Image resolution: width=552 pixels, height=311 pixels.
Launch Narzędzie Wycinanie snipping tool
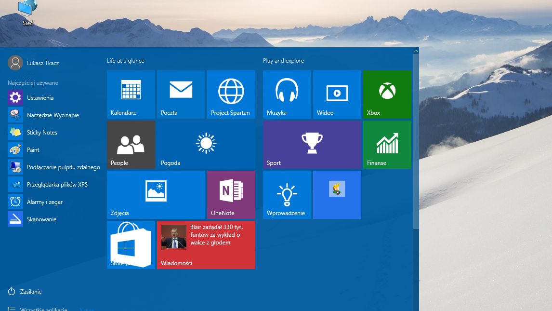[54, 115]
